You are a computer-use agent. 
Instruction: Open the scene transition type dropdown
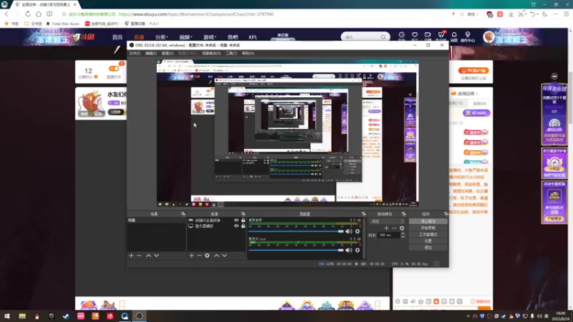(x=387, y=221)
